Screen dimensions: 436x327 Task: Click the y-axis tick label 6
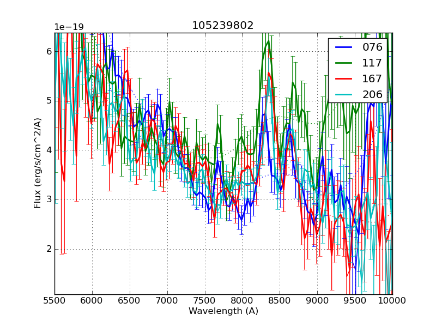49,51
